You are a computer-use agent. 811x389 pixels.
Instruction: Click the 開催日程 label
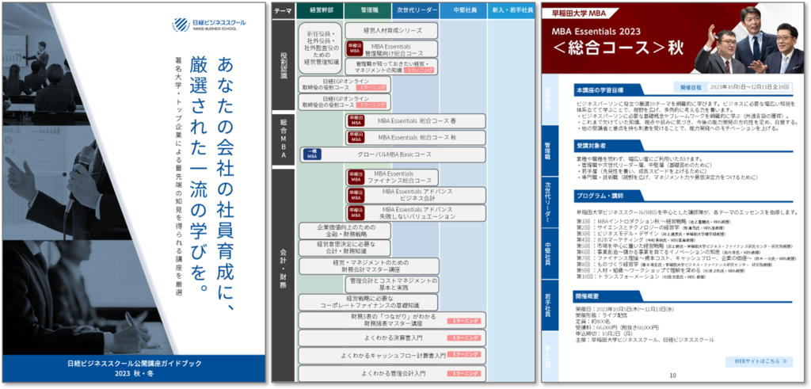click(x=690, y=88)
